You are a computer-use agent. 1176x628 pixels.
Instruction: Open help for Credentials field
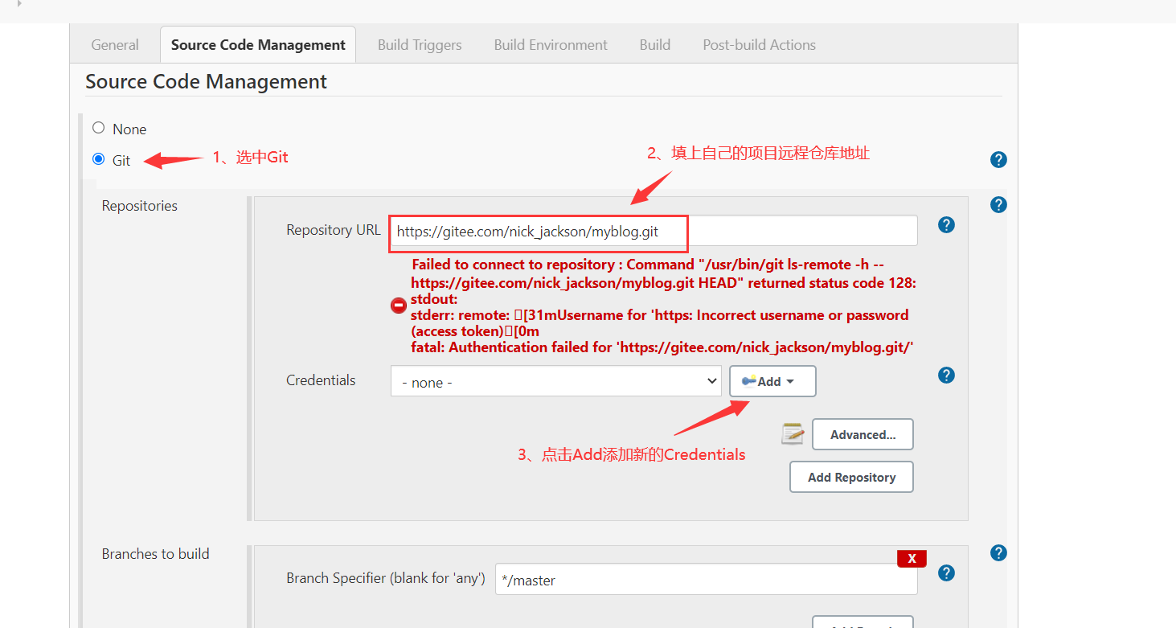[946, 375]
